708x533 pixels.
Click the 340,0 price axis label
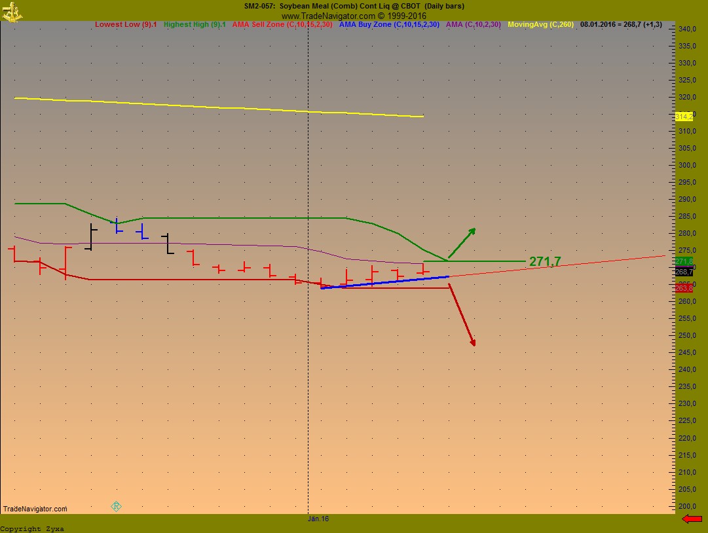click(x=687, y=29)
